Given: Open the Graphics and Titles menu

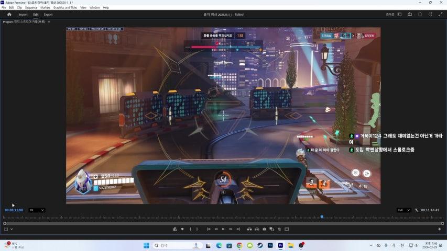Looking at the screenshot, I should click(x=66, y=8).
